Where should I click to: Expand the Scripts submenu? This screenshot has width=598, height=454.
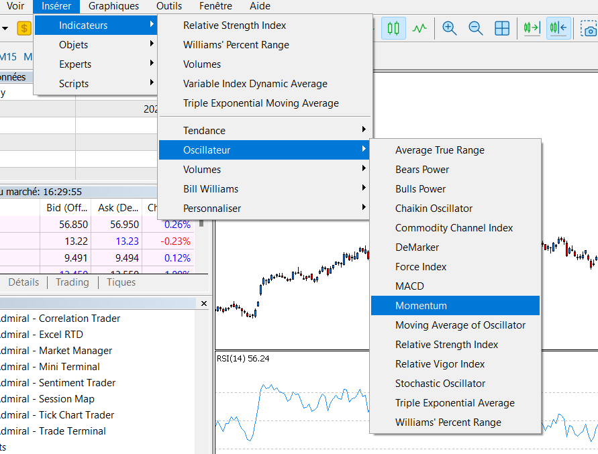click(x=96, y=83)
